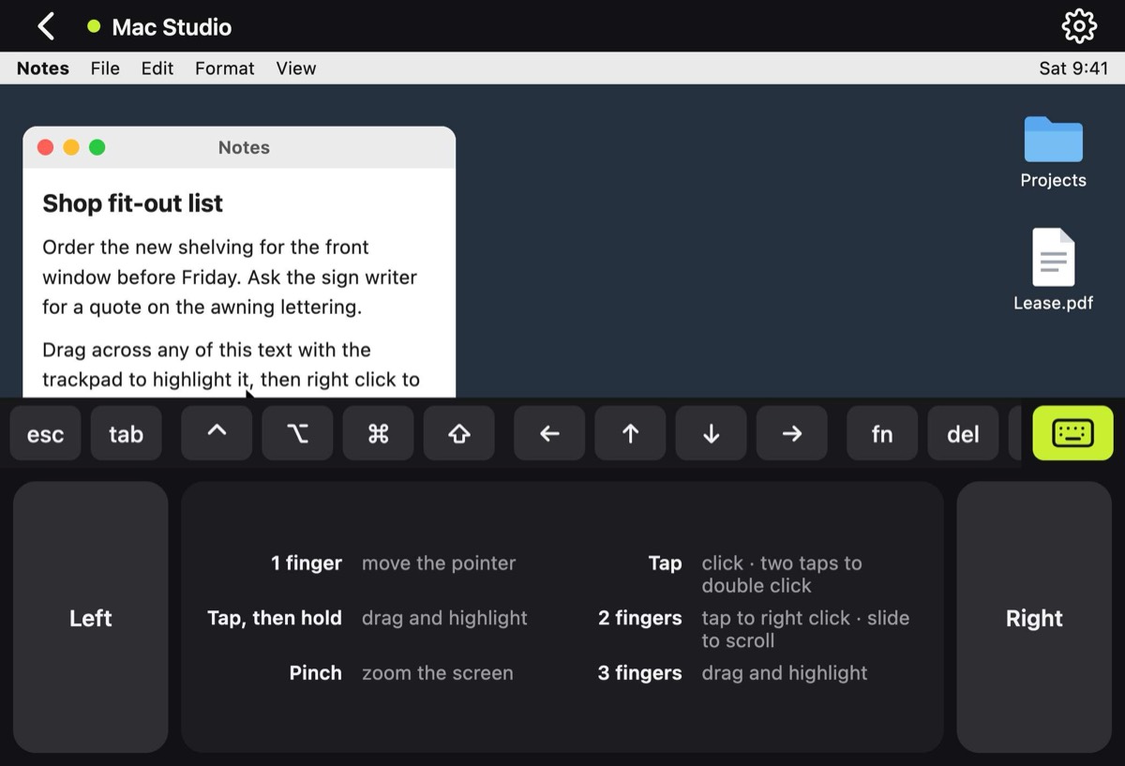Tap the large Left mouse button
The image size is (1125, 766).
(x=91, y=617)
